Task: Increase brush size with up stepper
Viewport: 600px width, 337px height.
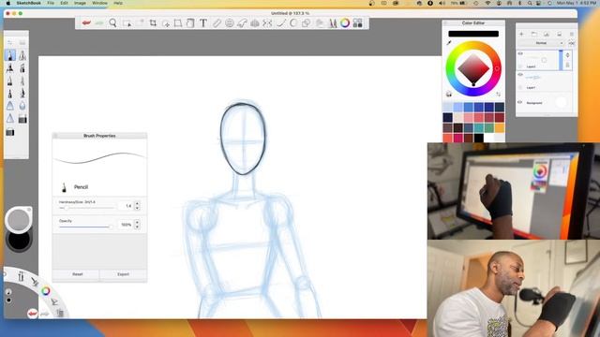Action: 137,203
